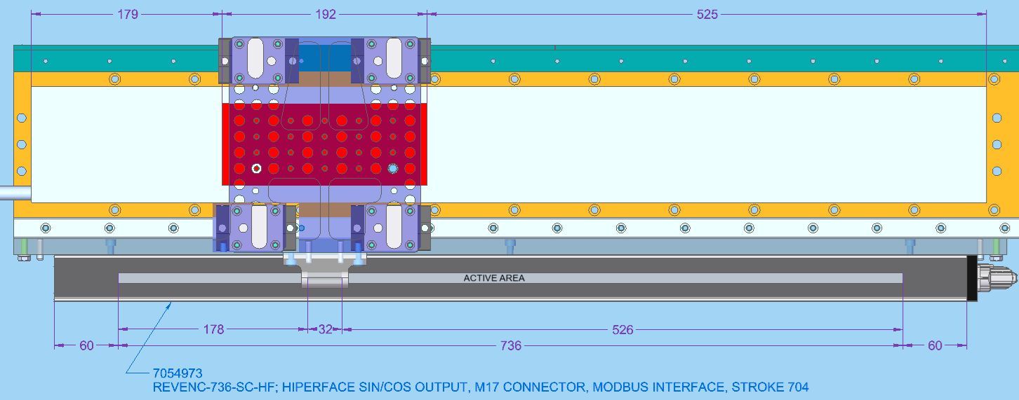Click the 178 dimension below the encoder
The height and width of the screenshot is (400, 1019).
(x=213, y=329)
